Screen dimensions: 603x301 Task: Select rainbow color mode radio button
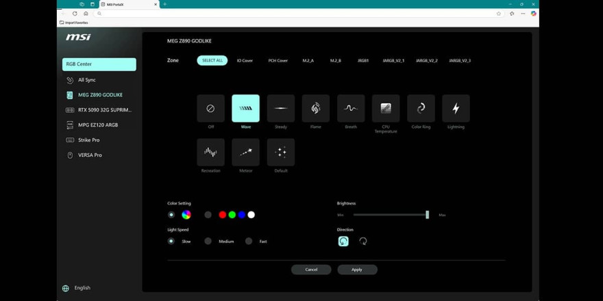171,215
